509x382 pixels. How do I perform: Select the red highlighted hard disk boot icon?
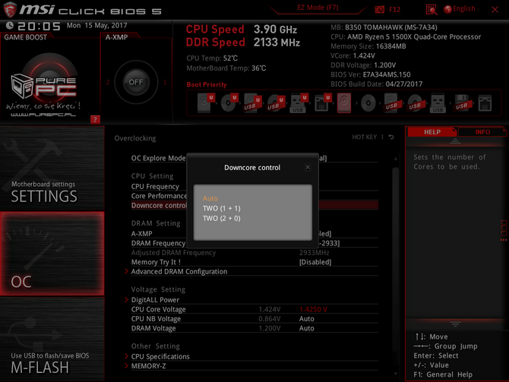[x=344, y=103]
